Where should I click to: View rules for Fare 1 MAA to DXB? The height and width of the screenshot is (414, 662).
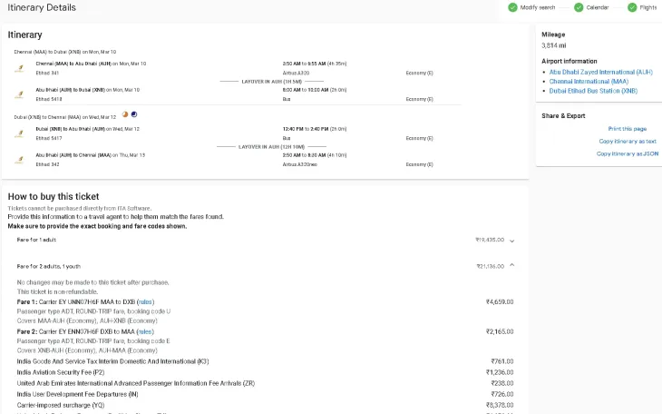[x=145, y=301]
